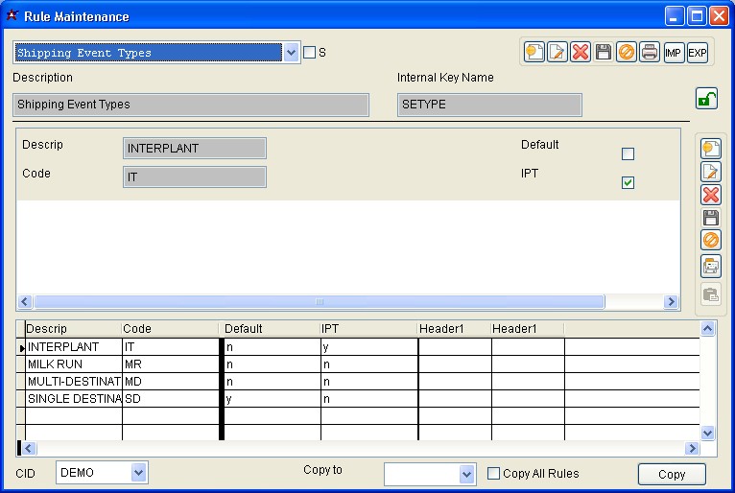Click the new rule icon in top toolbar
Image resolution: width=735 pixels, height=493 pixels.
coord(534,53)
